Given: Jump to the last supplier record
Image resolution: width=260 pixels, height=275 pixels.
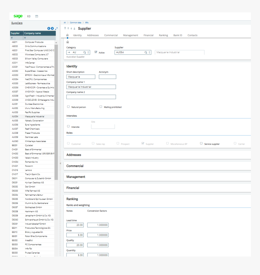Looking at the screenshot, I should [x=74, y=28].
